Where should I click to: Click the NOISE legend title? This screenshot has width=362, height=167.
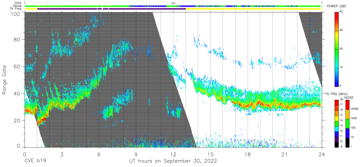350,97
